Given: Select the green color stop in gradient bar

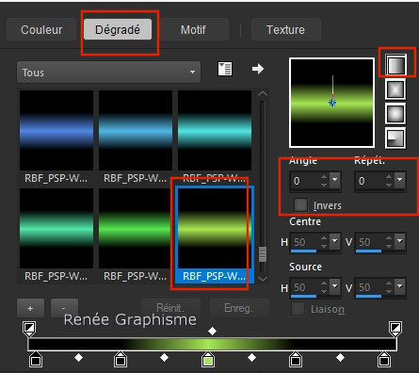Looking at the screenshot, I should 207,360.
